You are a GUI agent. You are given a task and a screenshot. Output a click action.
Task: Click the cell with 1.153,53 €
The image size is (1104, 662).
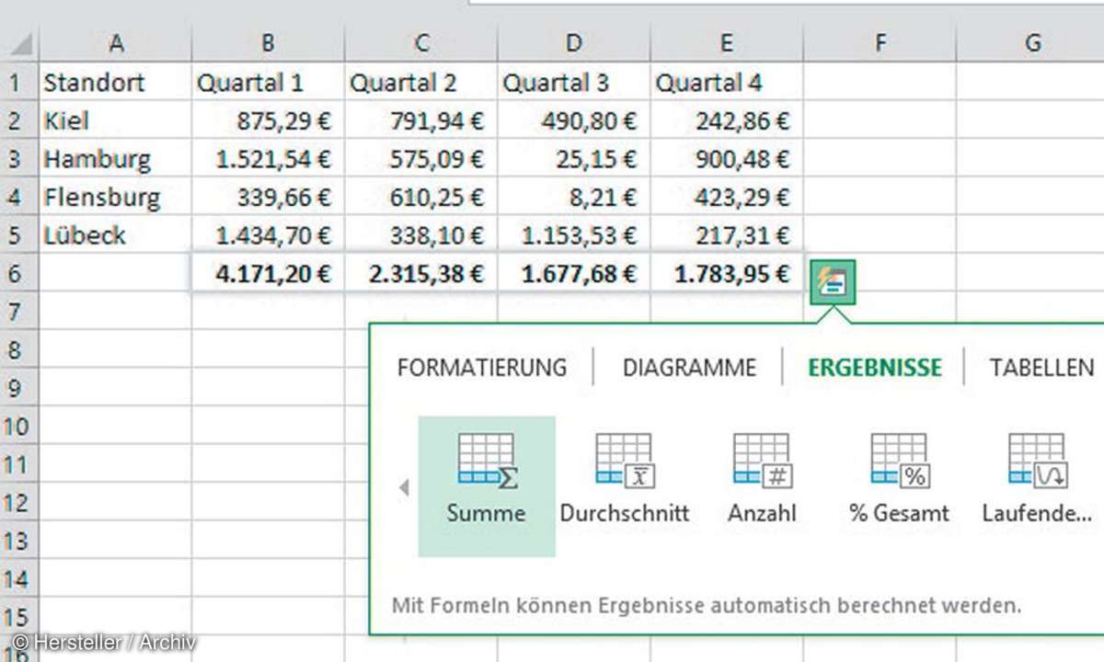573,234
